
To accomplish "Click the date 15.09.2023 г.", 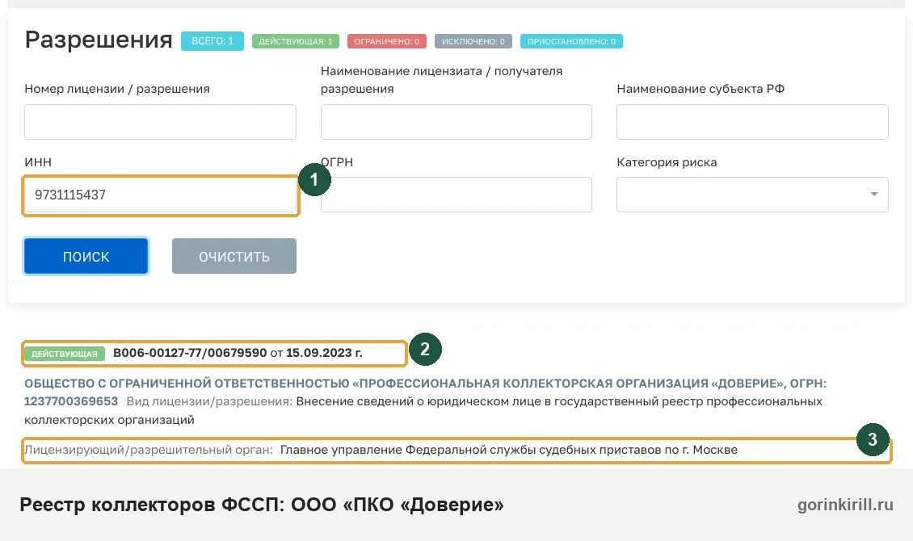I will click(x=324, y=353).
